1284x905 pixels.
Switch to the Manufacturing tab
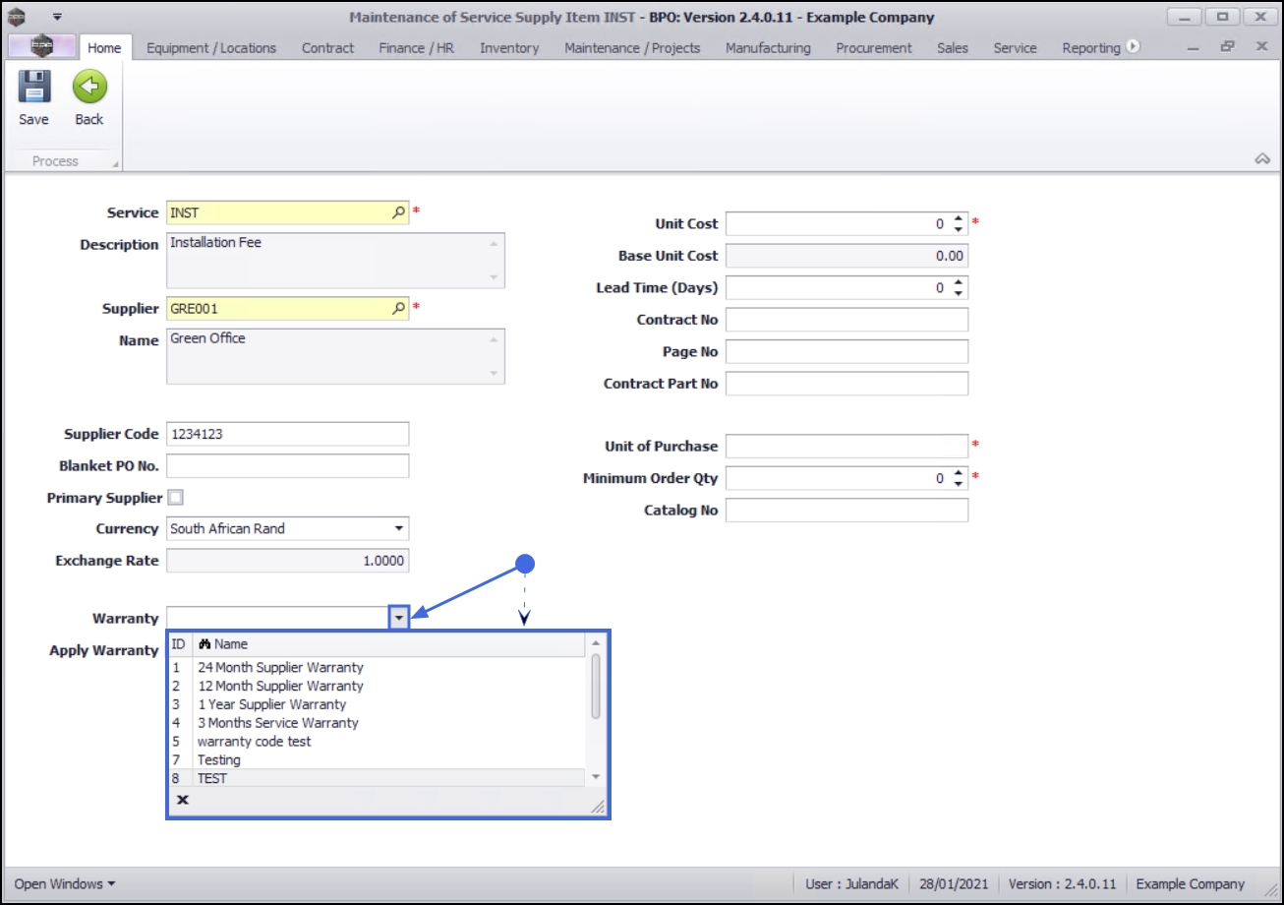768,47
